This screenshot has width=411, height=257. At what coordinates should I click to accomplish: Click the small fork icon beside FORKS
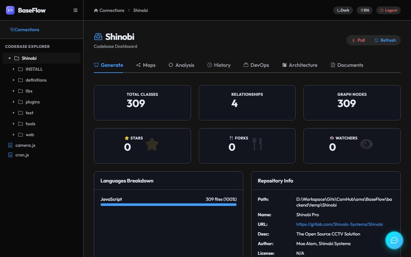coord(231,138)
